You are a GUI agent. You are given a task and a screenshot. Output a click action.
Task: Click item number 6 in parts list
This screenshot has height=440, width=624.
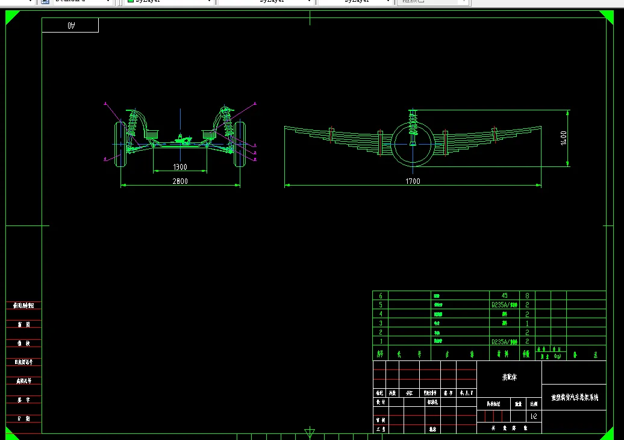coord(381,295)
